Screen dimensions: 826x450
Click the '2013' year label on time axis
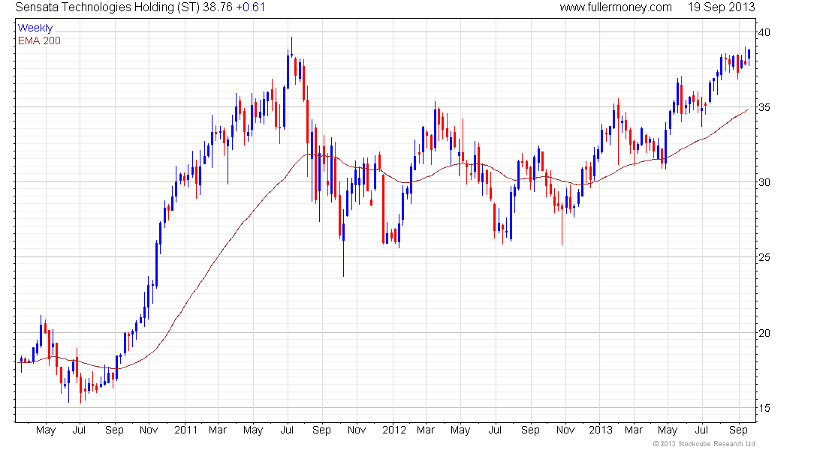pos(601,430)
